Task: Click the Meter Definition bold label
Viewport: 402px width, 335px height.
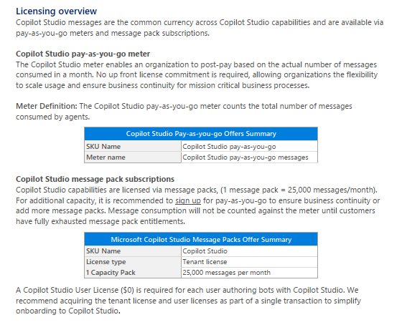Action: click(x=47, y=106)
